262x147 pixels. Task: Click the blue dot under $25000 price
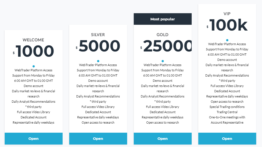[163, 61]
